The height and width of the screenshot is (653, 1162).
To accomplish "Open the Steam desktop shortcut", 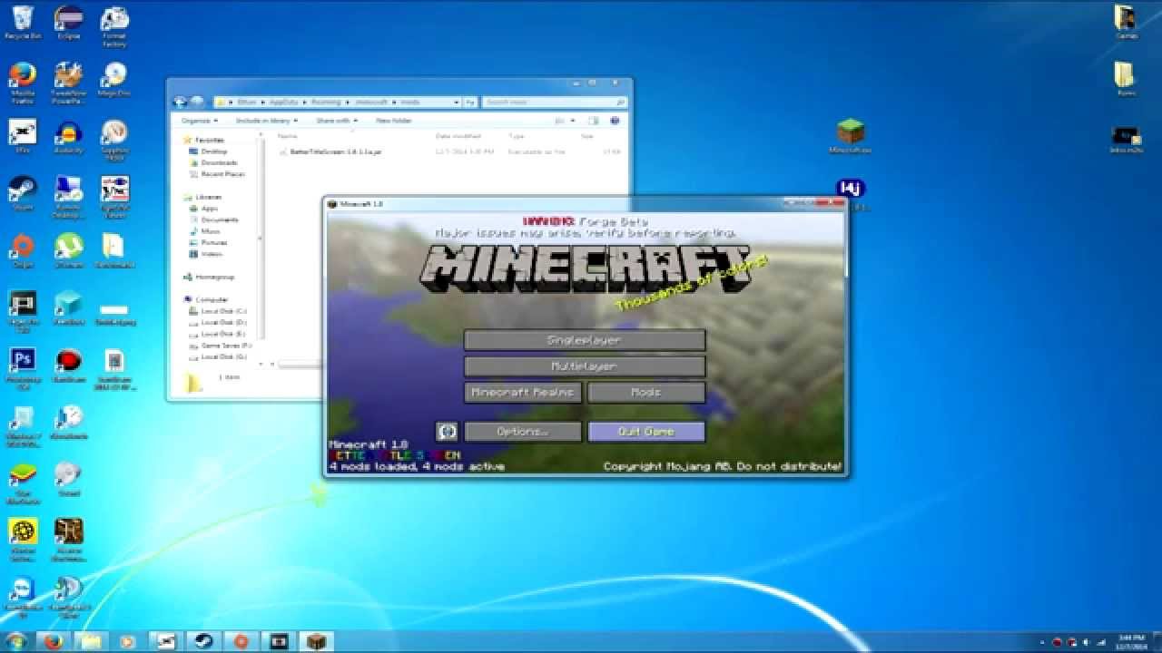I will [x=23, y=194].
